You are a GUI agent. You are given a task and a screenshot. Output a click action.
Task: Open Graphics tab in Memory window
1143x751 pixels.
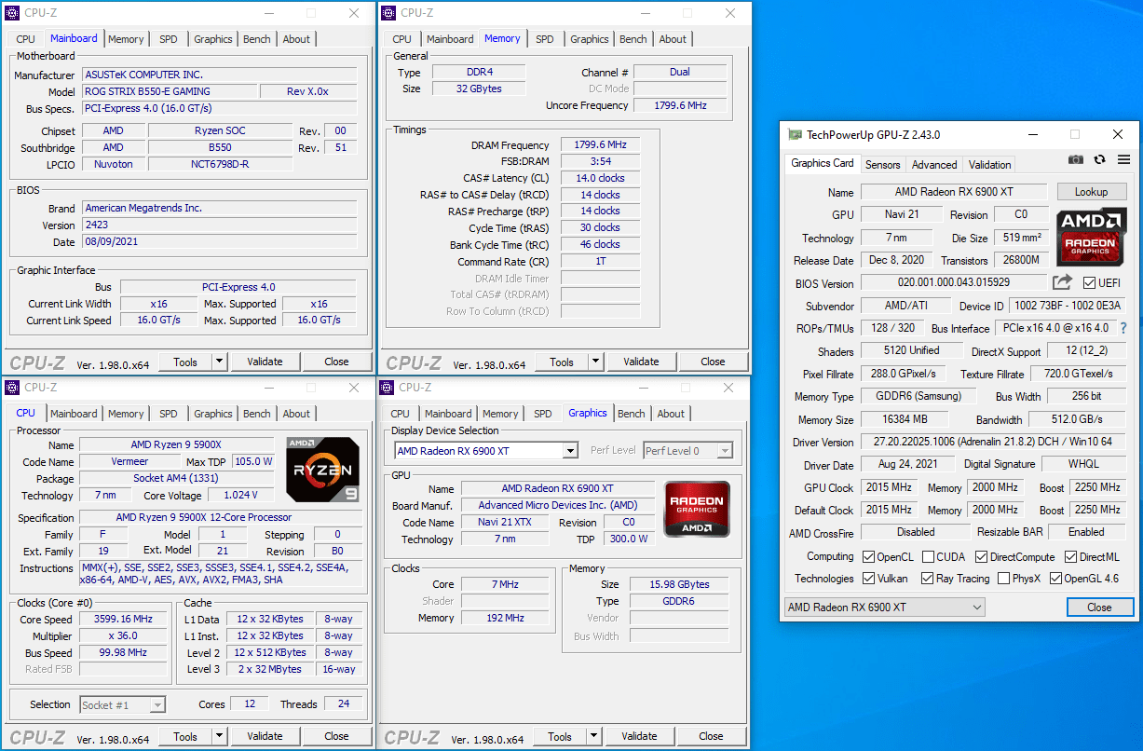pyautogui.click(x=590, y=39)
